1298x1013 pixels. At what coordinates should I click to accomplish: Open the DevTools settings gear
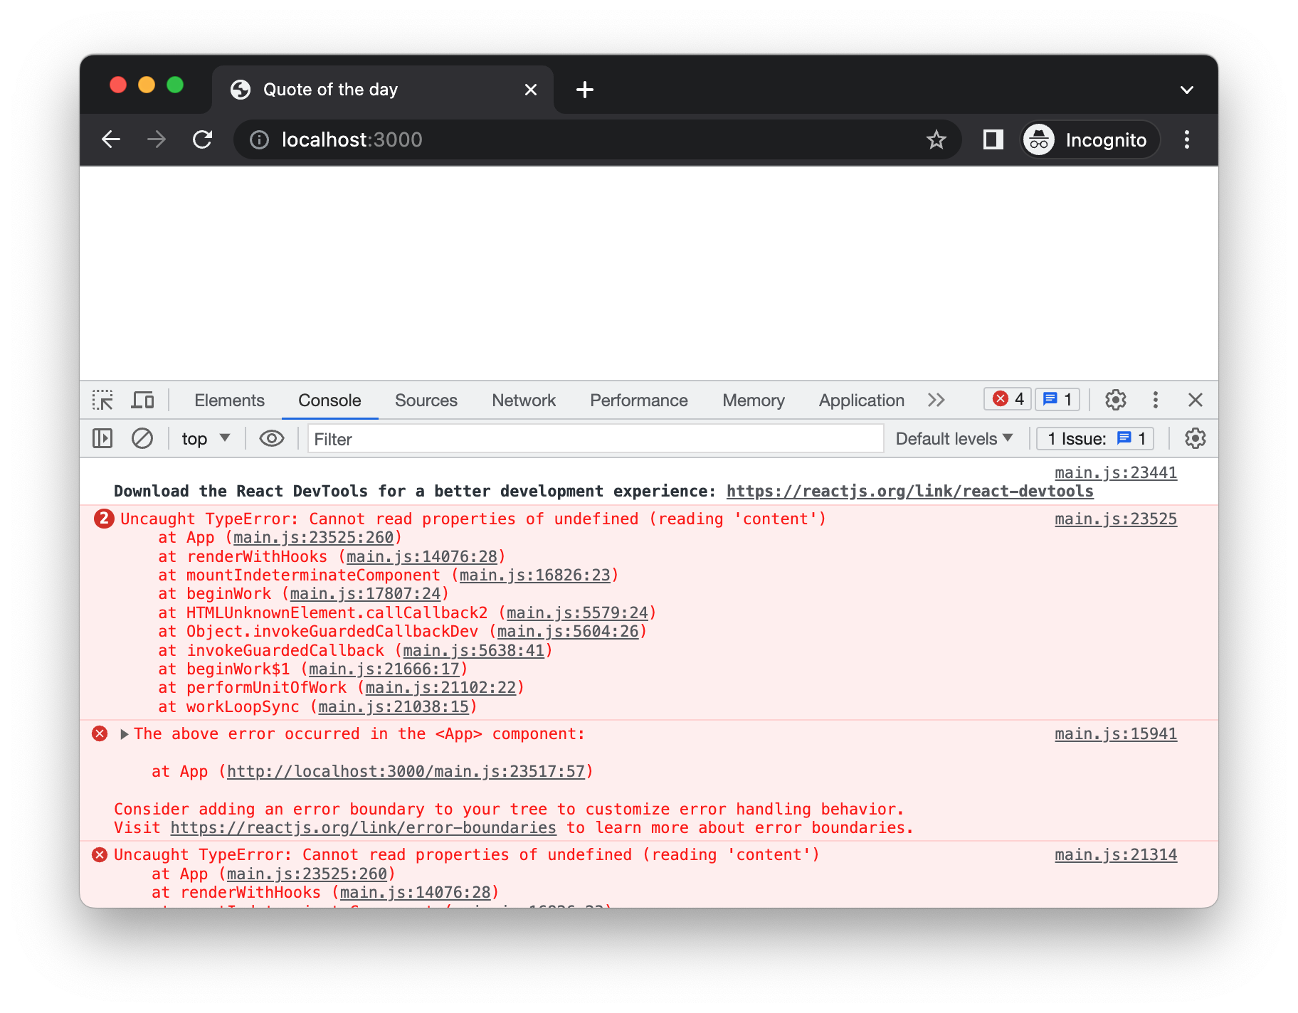click(x=1115, y=401)
